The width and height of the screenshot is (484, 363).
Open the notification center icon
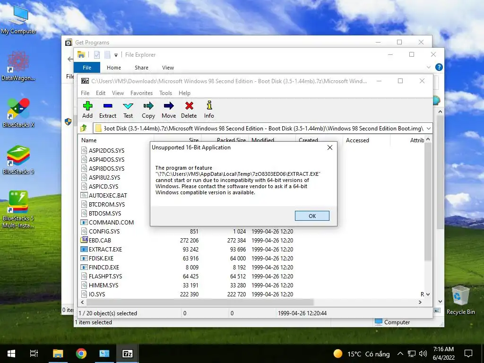[468, 354]
